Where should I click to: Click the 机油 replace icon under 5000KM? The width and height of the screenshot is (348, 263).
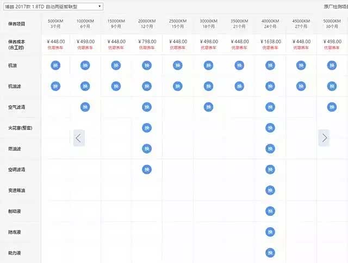click(55, 65)
